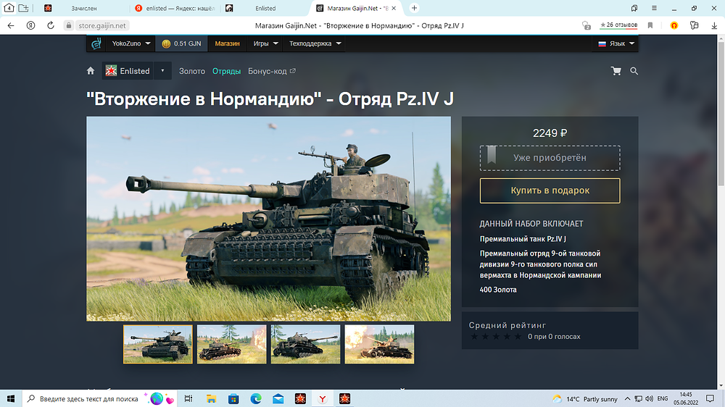Open the browser bookmarks panel icon
This screenshot has width=725, height=407.
point(634,8)
